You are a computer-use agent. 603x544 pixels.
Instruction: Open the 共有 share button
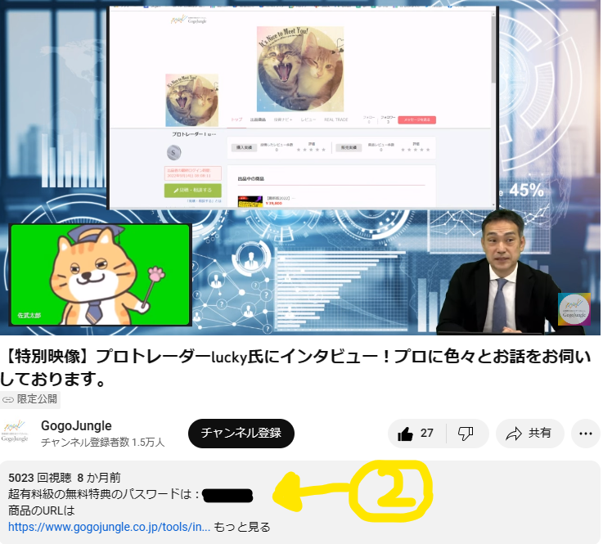tap(529, 434)
